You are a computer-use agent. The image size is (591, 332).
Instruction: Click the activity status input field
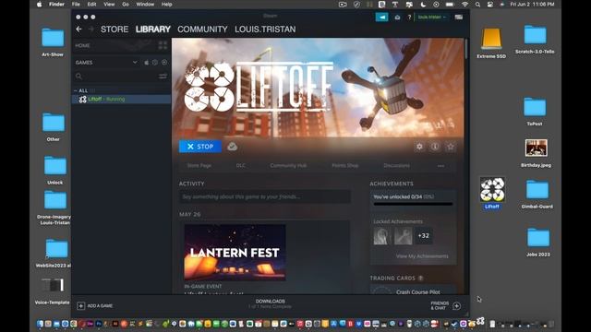coord(265,196)
